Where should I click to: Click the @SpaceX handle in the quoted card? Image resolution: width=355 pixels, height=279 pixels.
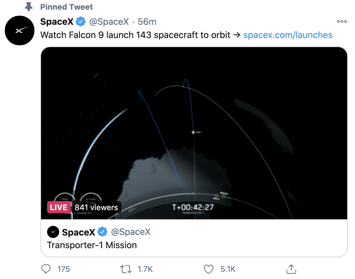coord(131,232)
